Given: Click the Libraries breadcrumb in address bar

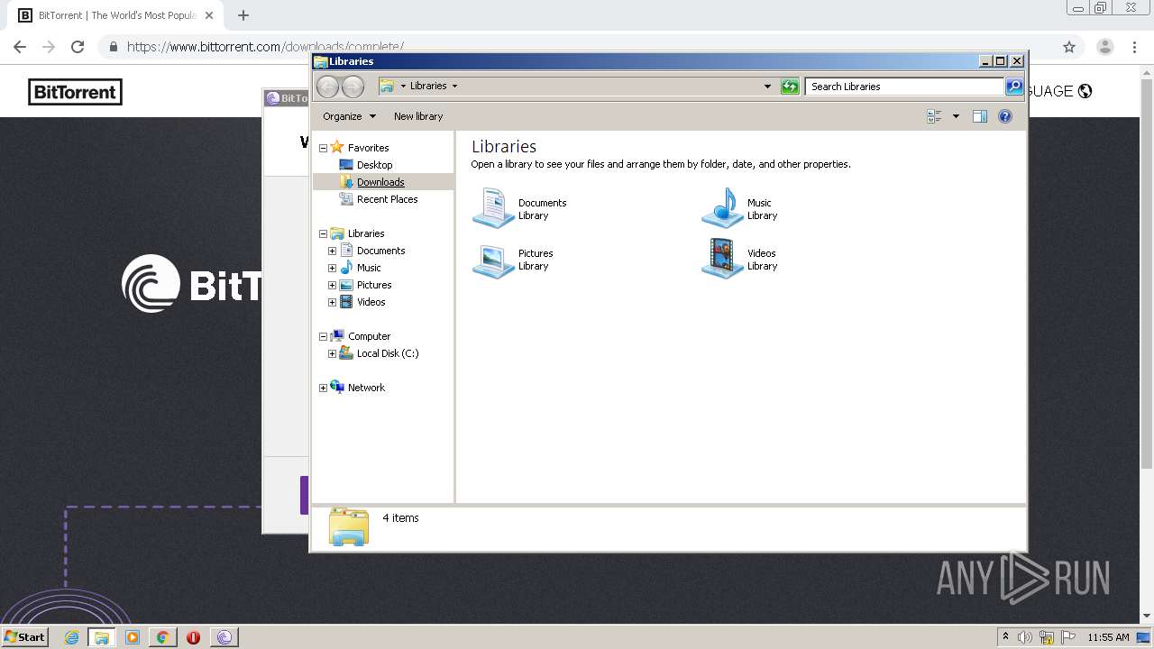Looking at the screenshot, I should click(428, 87).
